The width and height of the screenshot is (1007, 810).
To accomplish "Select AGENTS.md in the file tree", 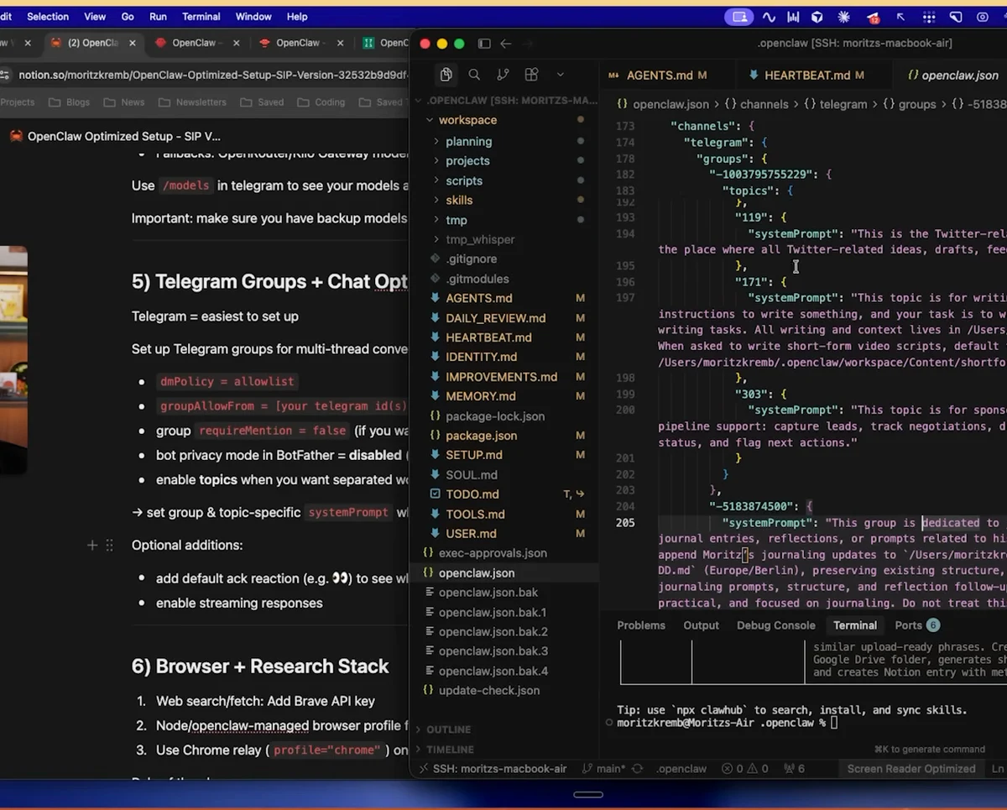I will pos(480,298).
